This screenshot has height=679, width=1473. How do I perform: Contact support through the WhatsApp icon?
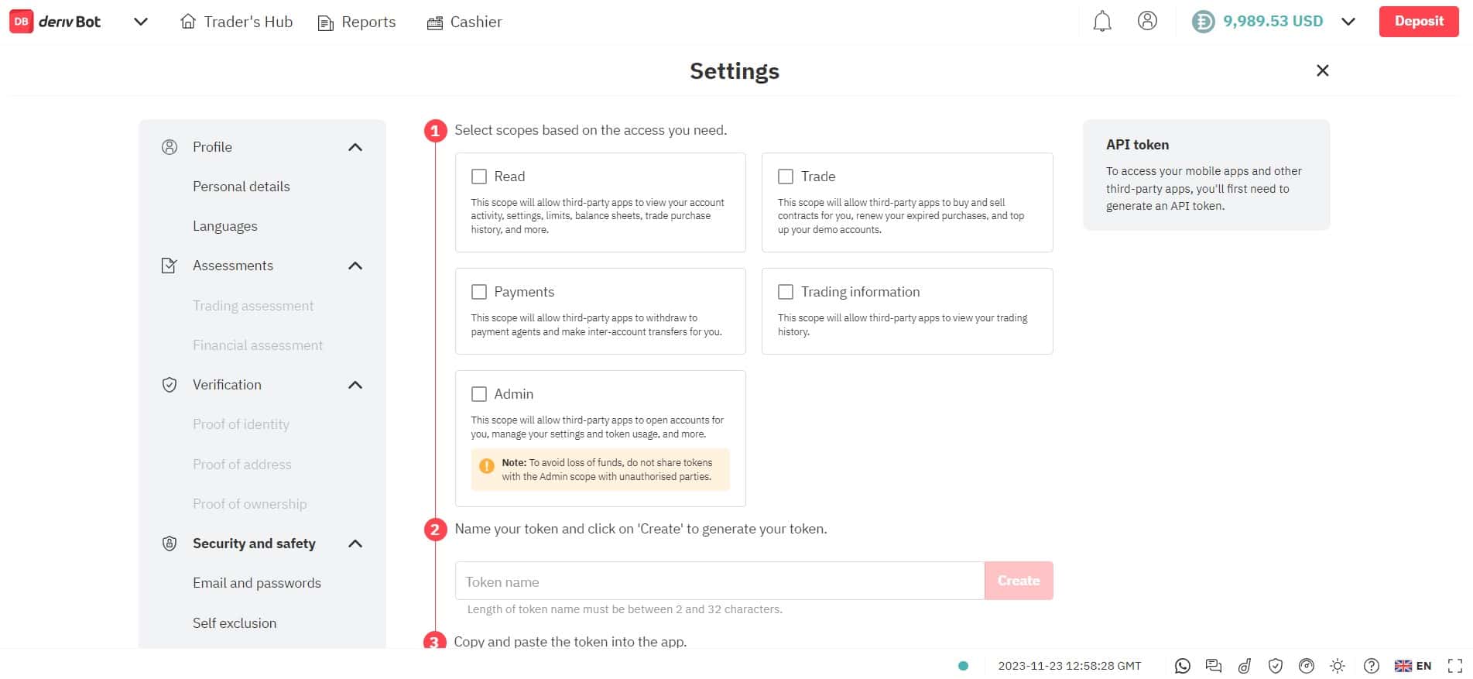(x=1182, y=665)
